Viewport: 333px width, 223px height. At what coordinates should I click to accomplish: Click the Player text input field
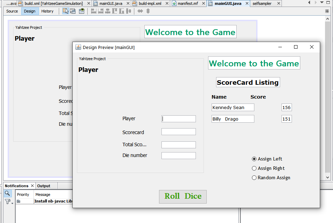tap(179, 119)
